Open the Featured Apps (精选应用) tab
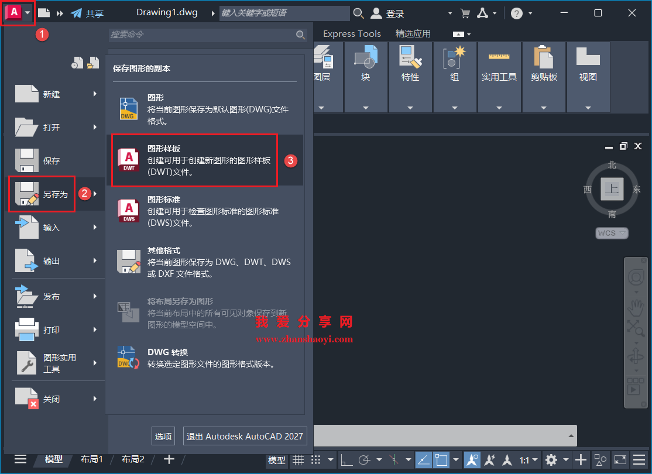 pos(413,34)
